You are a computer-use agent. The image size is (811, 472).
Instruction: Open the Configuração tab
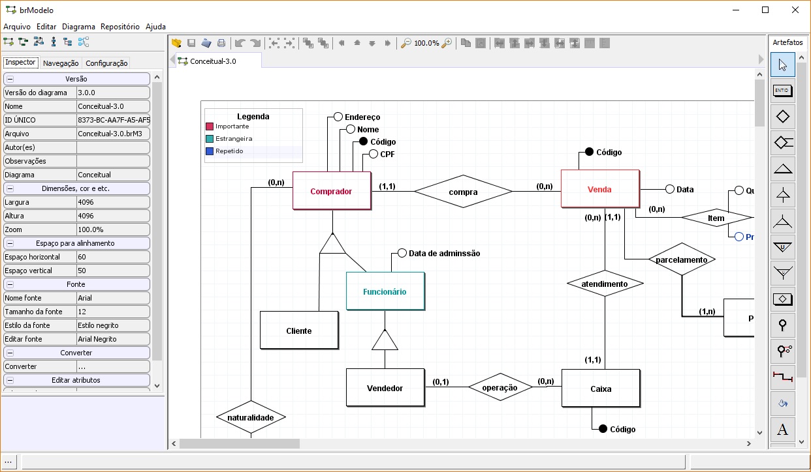pyautogui.click(x=106, y=63)
